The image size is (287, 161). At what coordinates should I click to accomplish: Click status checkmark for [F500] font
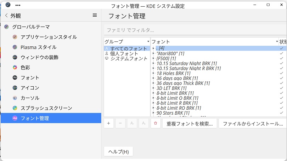click(x=282, y=58)
